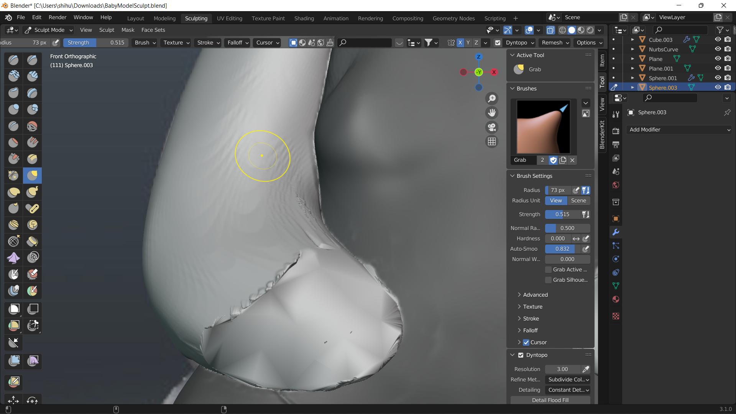Viewport: 736px width, 414px height.
Task: Enable the Grab Active Vertex checkbox
Action: click(549, 269)
